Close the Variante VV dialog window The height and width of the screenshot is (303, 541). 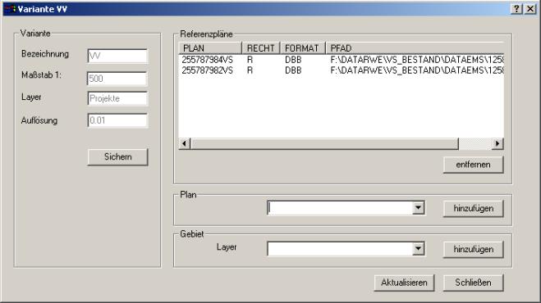coord(530,9)
